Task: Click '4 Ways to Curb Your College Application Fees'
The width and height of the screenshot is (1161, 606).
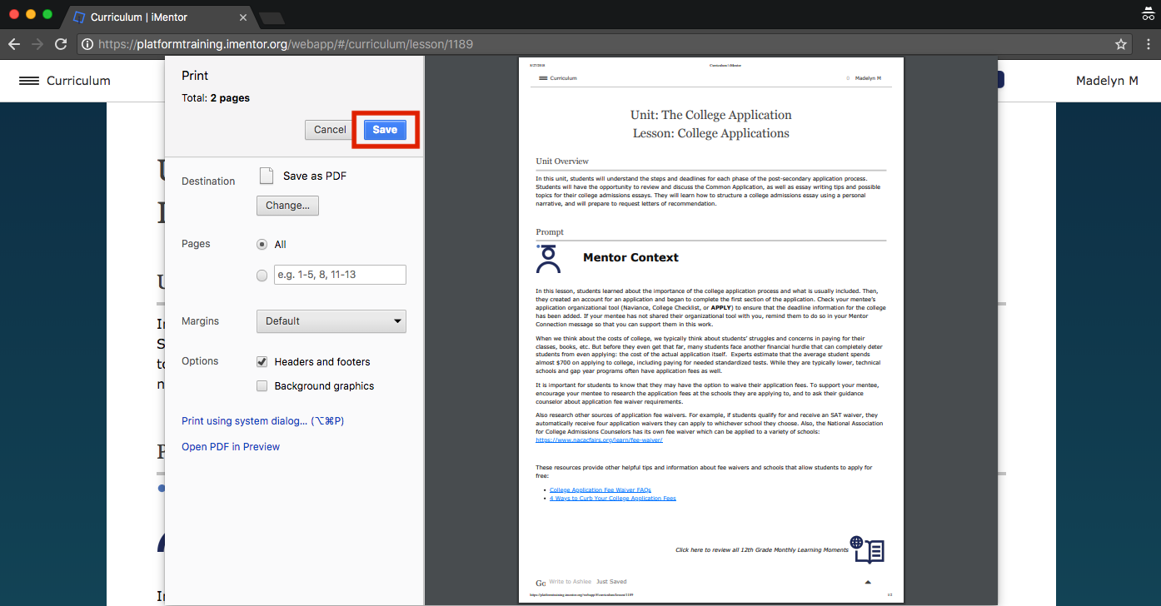Action: [x=613, y=499]
